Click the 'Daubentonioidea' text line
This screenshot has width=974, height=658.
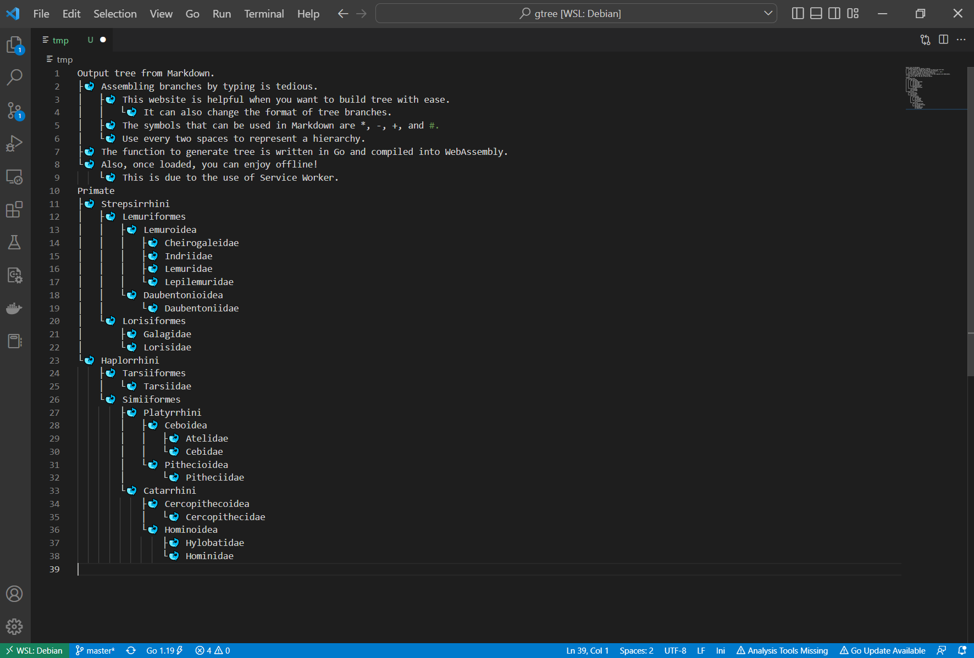coord(183,295)
